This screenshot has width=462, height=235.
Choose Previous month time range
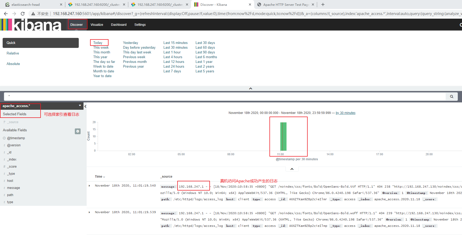[135, 62]
